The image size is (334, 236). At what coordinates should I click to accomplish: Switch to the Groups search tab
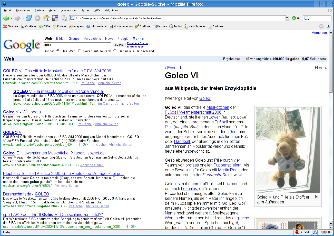pos(74,39)
